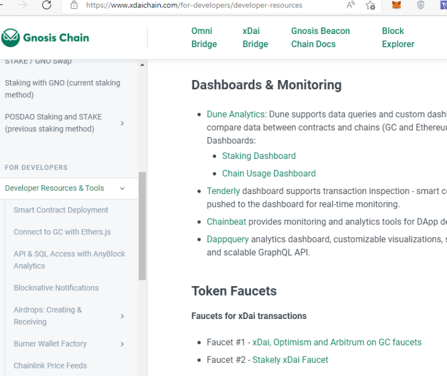Go forward with the browser forward arrow
The width and height of the screenshot is (447, 376).
coord(22,5)
